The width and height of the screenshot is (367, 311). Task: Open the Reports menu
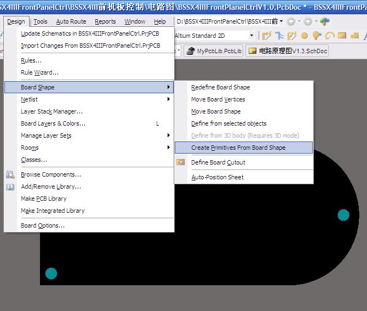pos(105,21)
